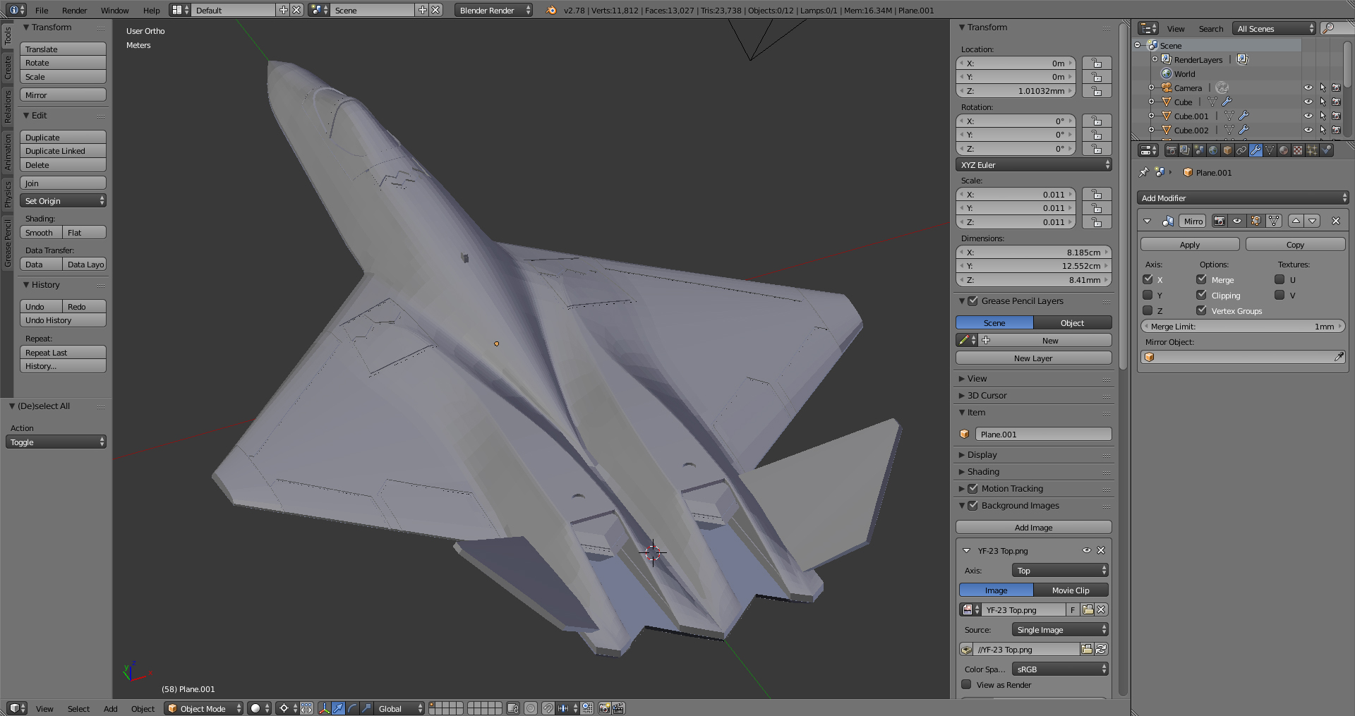Expand Cube.002 in the outliner tree
This screenshot has height=716, width=1355.
click(1151, 130)
